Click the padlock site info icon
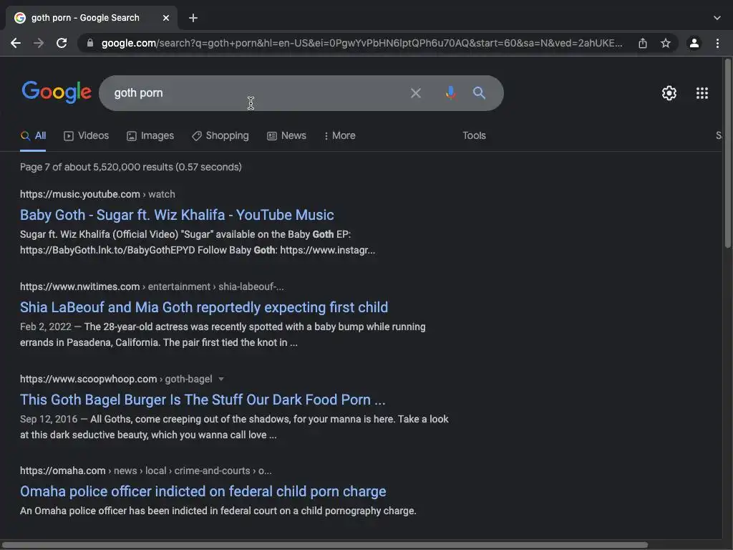 coord(90,43)
